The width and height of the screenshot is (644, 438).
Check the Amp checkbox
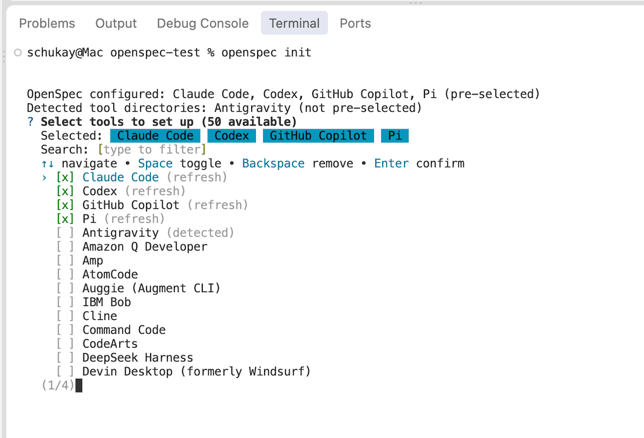click(65, 261)
